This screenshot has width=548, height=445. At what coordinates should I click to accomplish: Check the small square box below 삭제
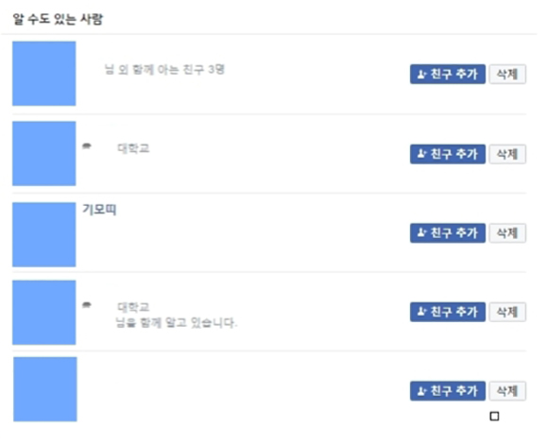(x=494, y=417)
